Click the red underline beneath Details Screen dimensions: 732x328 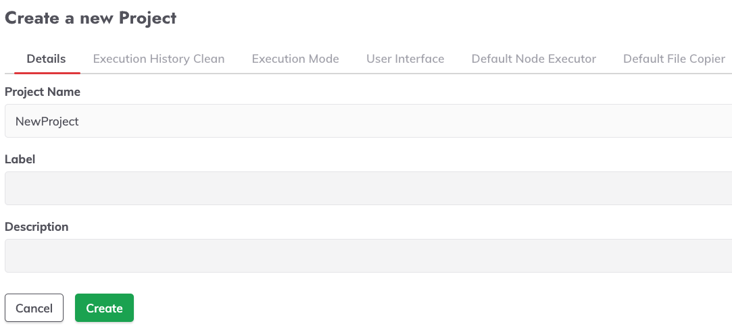point(47,73)
